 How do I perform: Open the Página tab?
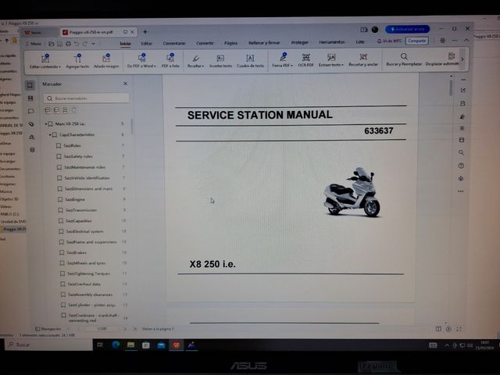tap(231, 43)
